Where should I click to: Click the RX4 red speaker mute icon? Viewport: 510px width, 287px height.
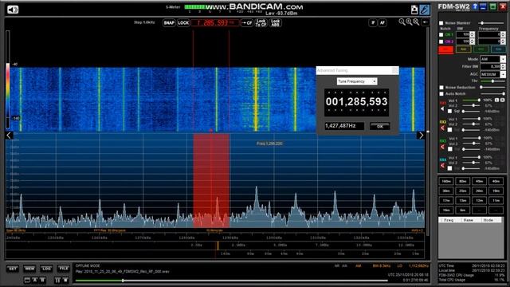(443, 166)
